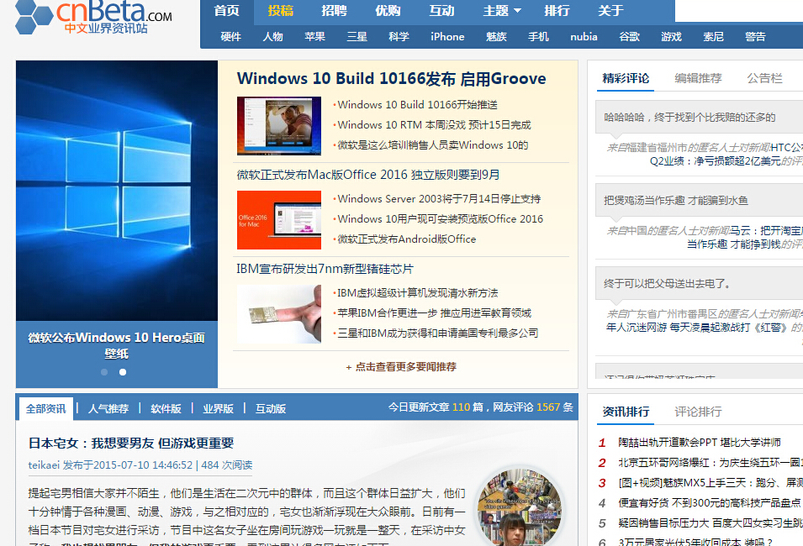Open the 互动 menu item

coord(442,11)
